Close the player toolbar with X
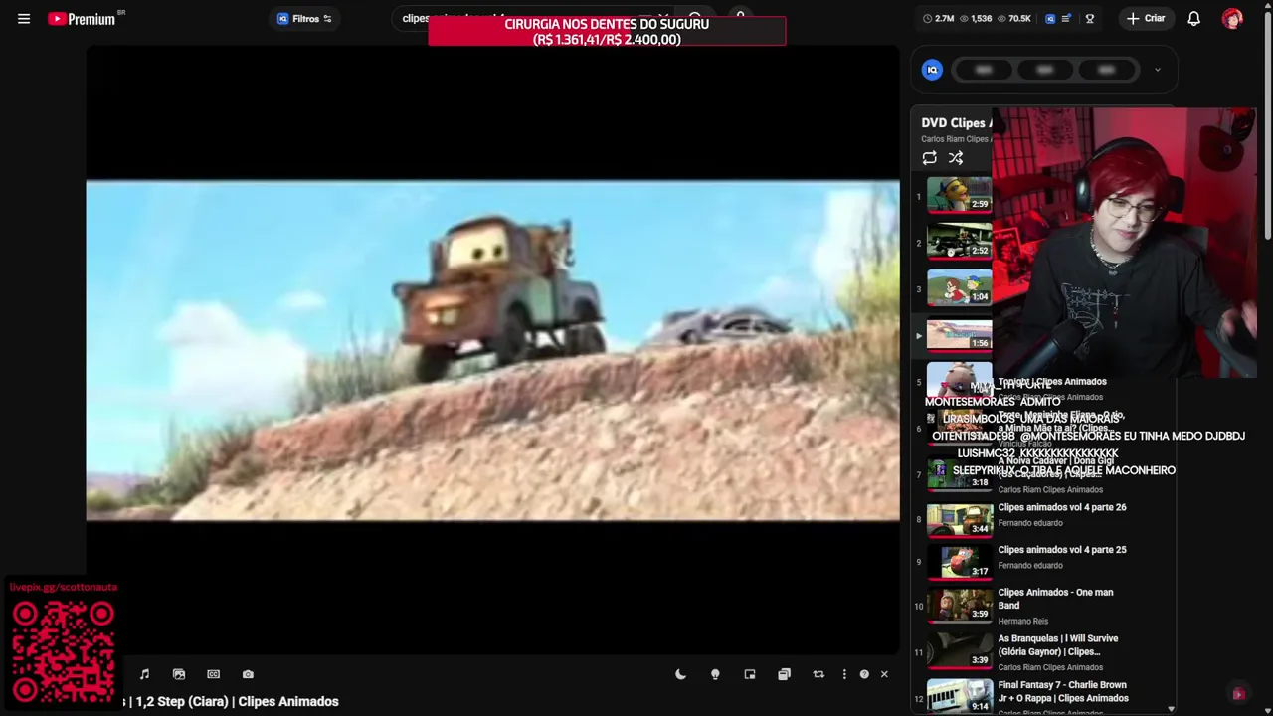This screenshot has width=1273, height=716. point(884,675)
